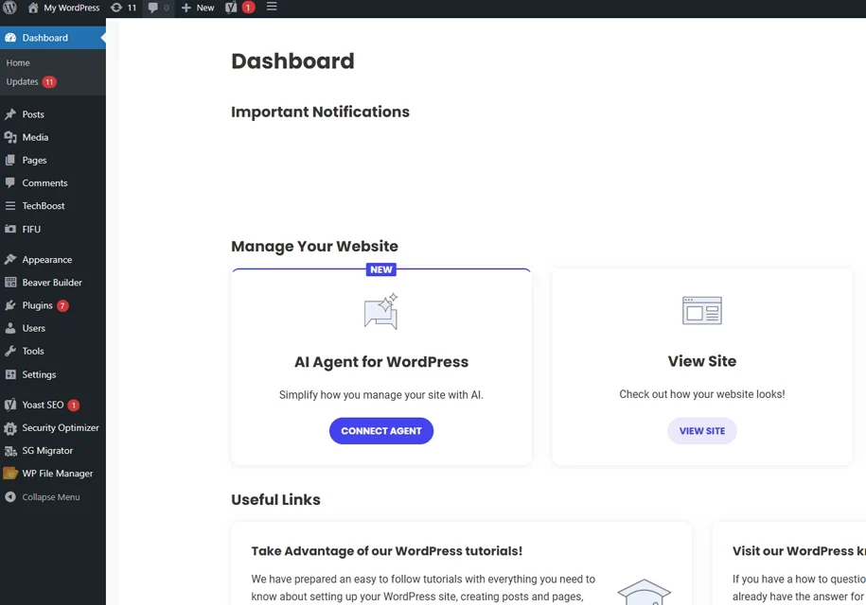This screenshot has width=866, height=605.
Task: Open the Dashboard menu item
Action: 53,38
